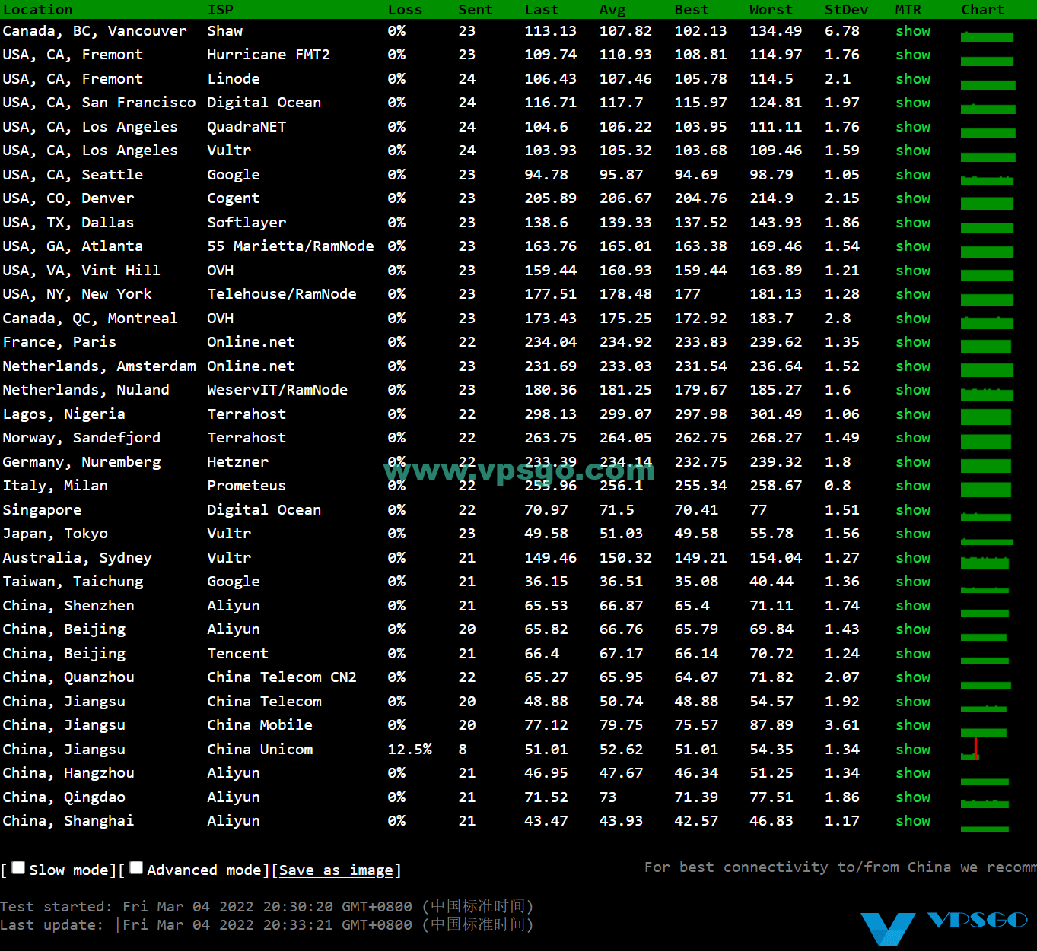Click the Loss column header
Screen dimensions: 1037x951
pos(405,9)
